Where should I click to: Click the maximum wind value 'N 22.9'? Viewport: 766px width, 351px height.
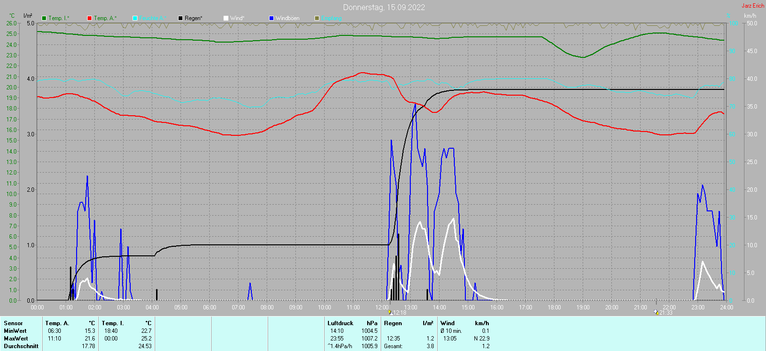[482, 339]
